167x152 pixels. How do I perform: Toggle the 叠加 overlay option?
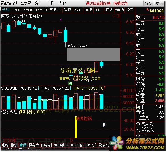tap(78, 10)
